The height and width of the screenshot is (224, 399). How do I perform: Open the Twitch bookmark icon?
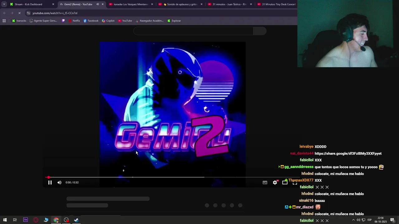63,21
